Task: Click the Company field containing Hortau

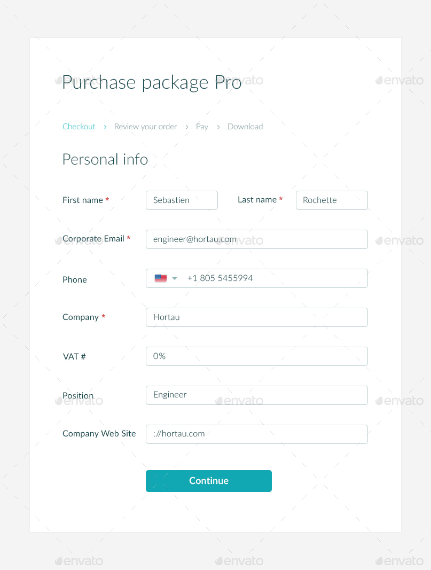Action: (x=256, y=317)
